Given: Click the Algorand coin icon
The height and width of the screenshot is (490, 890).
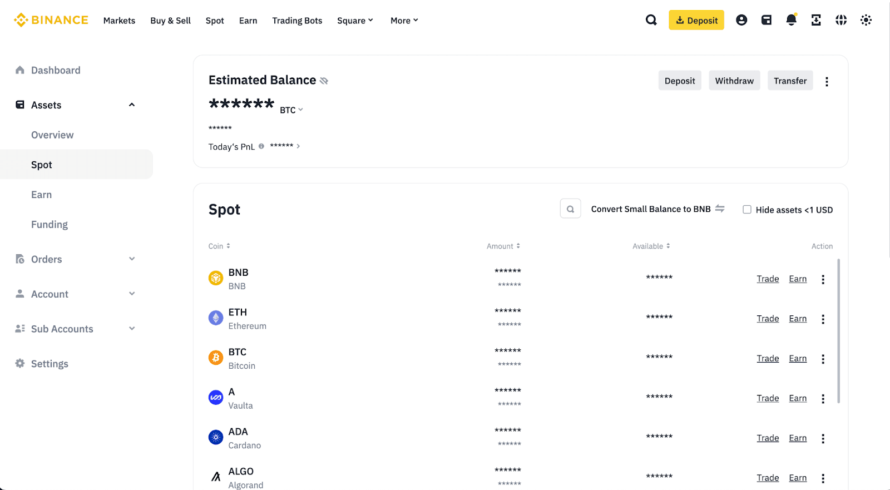Looking at the screenshot, I should pyautogui.click(x=216, y=477).
